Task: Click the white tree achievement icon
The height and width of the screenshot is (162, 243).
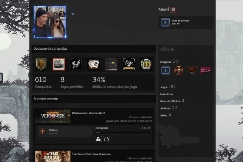Action: (x=129, y=64)
